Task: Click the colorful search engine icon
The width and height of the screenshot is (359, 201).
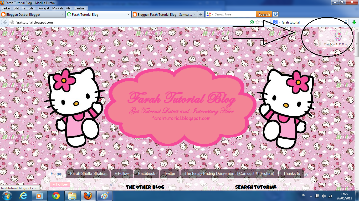Action: tap(209, 14)
